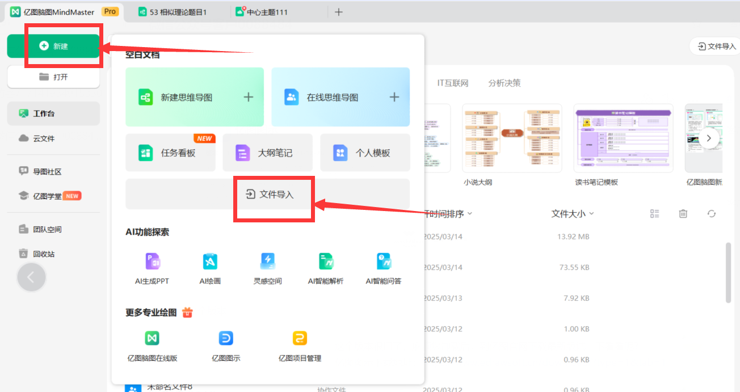Click 新建思维导图 card
740x392 pixels.
coord(195,97)
